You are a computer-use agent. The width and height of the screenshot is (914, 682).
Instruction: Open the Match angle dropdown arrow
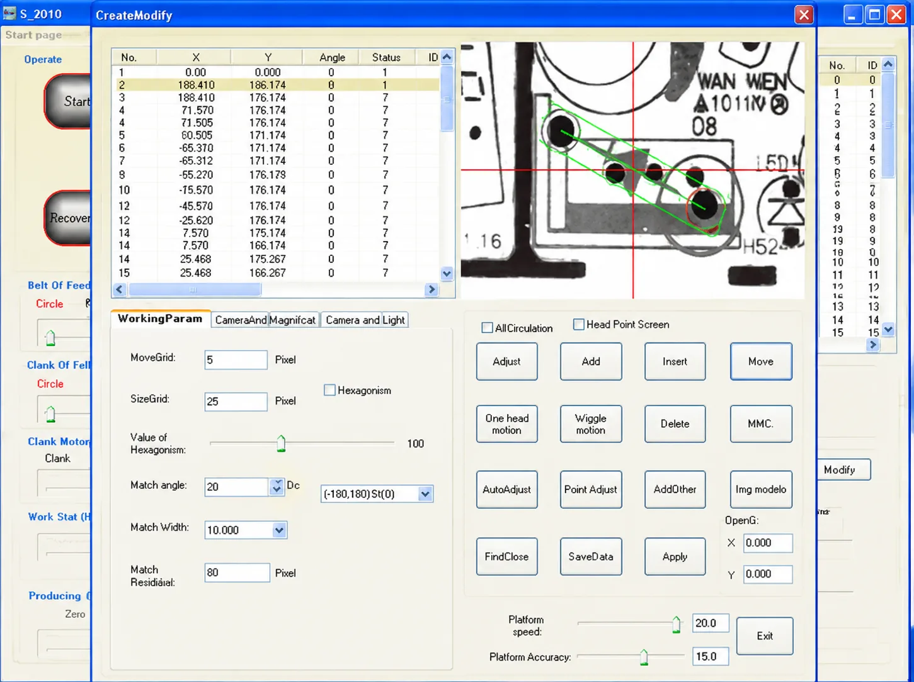pos(277,486)
